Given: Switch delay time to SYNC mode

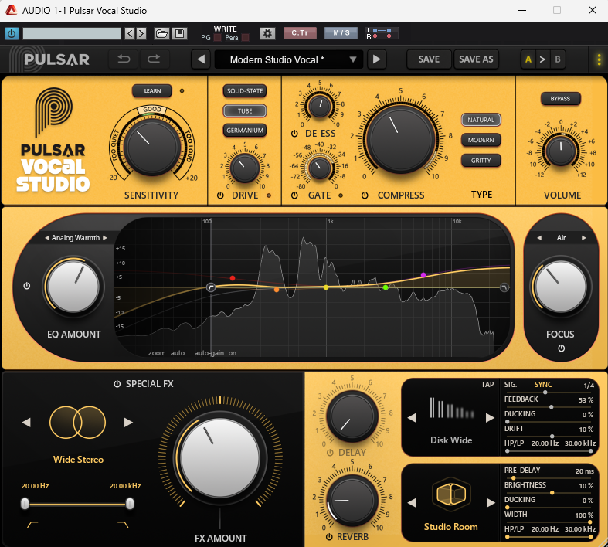Looking at the screenshot, I should 543,385.
